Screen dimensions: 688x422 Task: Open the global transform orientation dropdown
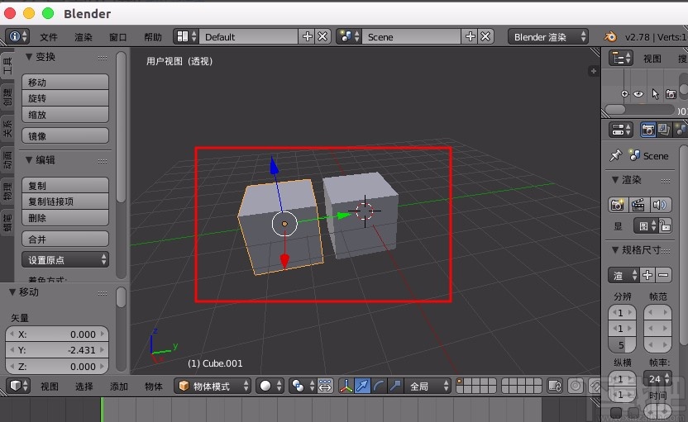click(x=428, y=386)
